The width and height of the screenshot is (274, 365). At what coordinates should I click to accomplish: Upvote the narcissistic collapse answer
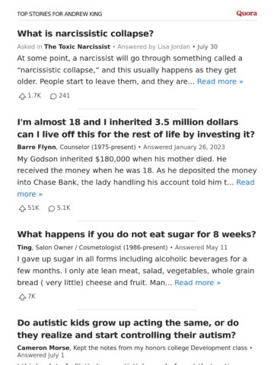[x=22, y=96]
